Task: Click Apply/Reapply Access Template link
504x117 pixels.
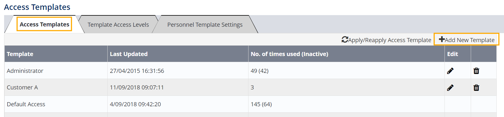Action: pyautogui.click(x=390, y=40)
